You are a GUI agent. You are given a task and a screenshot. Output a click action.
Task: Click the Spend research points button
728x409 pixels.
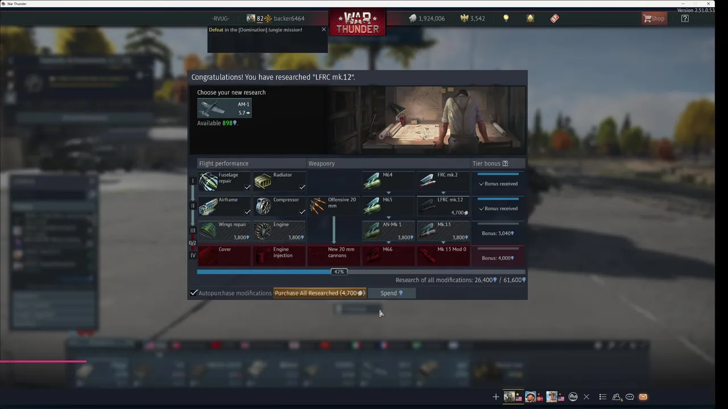(391, 293)
